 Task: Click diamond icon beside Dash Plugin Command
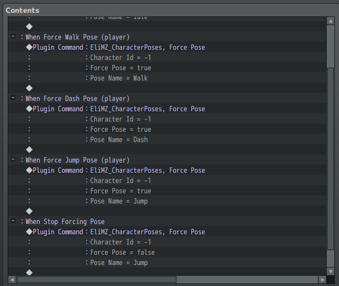coord(29,109)
